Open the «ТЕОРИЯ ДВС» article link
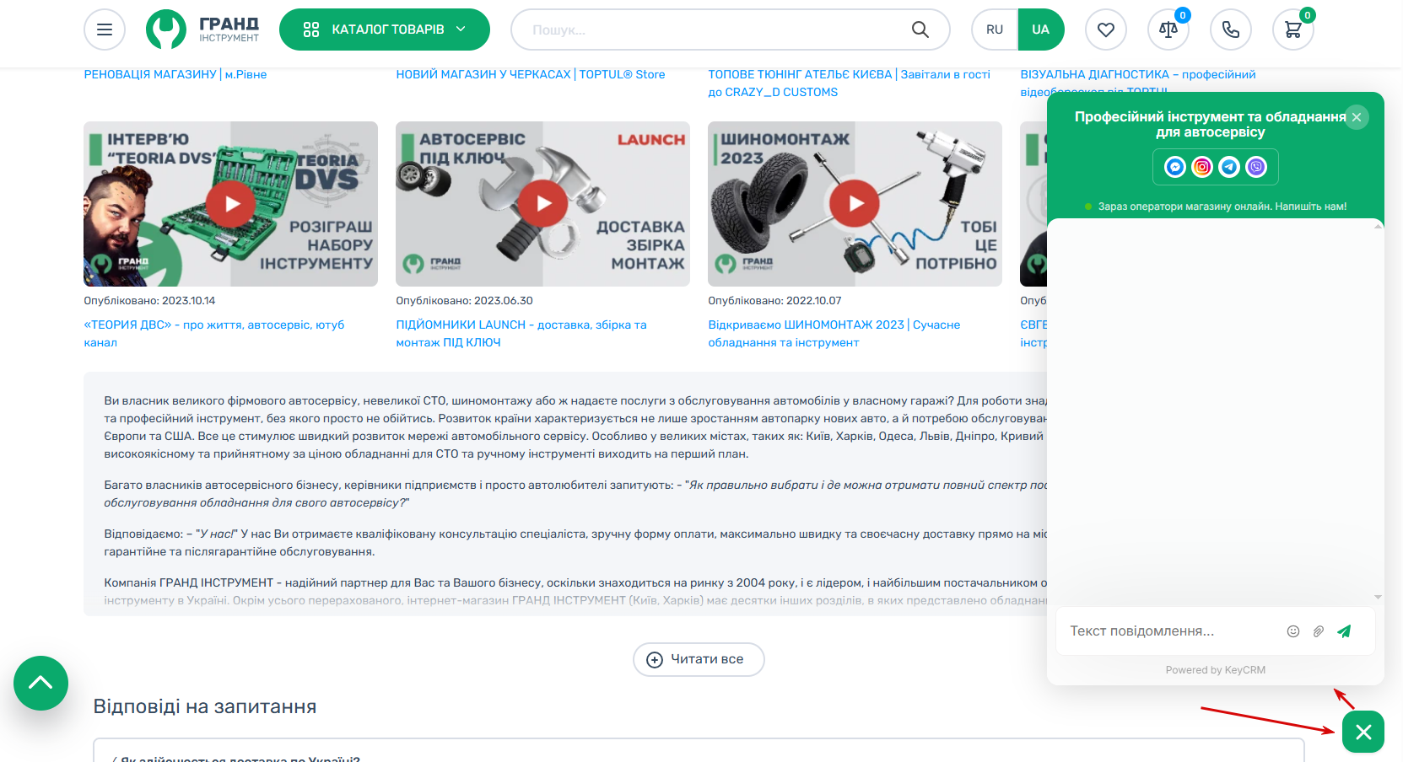The image size is (1403, 762). click(x=214, y=334)
